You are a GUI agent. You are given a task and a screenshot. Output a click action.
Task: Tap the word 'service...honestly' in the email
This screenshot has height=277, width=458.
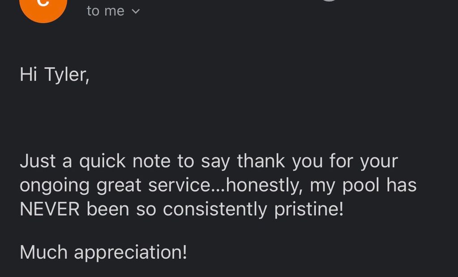(225, 186)
